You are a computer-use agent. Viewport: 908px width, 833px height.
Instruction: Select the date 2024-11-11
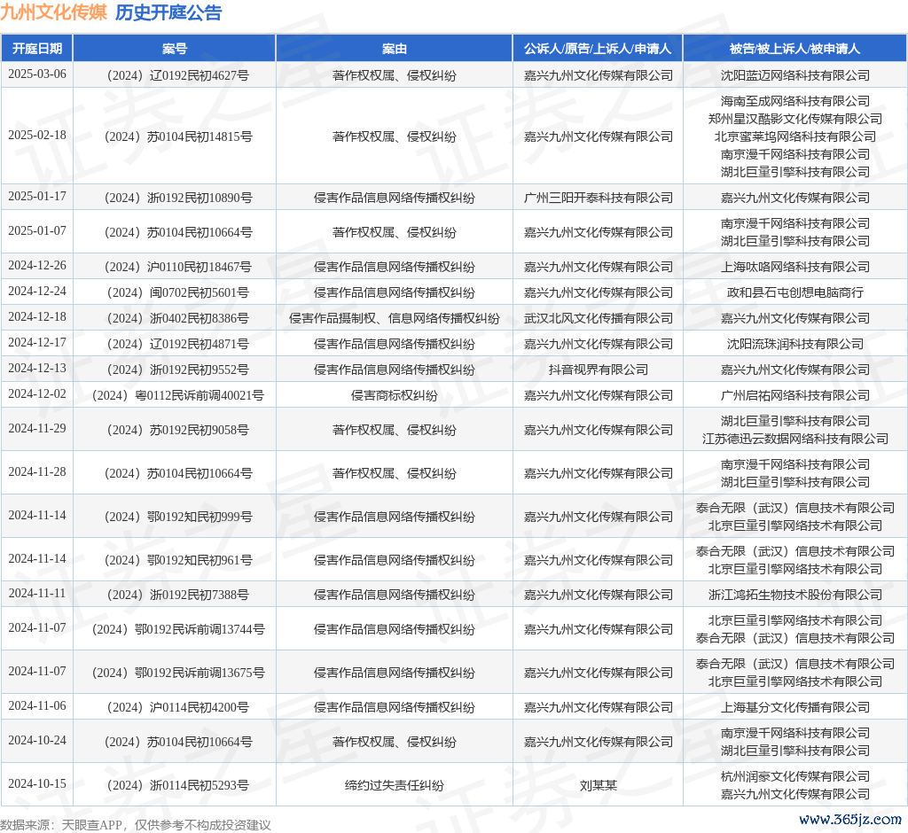click(x=37, y=594)
